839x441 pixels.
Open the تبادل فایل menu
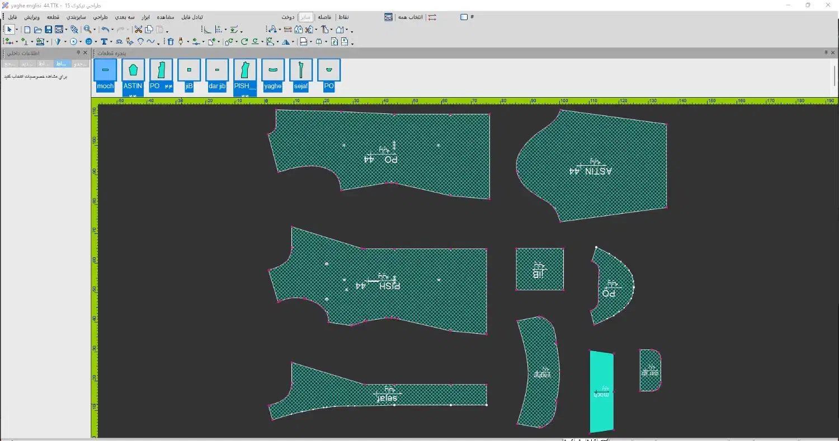click(x=192, y=17)
